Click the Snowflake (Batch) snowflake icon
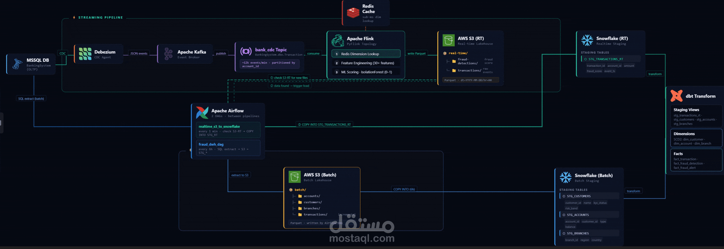Viewport: 724px width, 249px height. click(x=565, y=177)
